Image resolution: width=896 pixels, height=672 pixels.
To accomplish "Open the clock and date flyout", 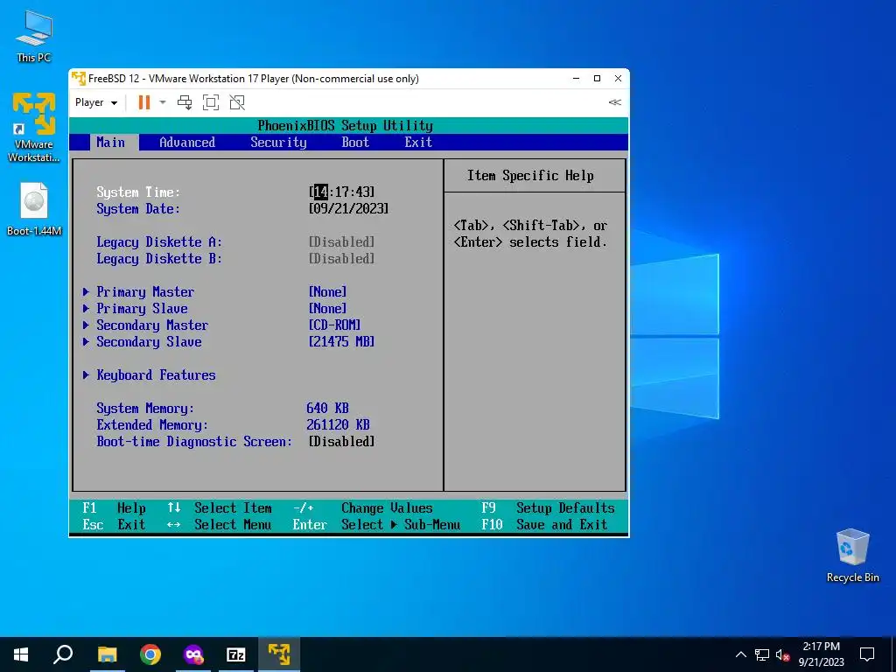I will click(821, 654).
